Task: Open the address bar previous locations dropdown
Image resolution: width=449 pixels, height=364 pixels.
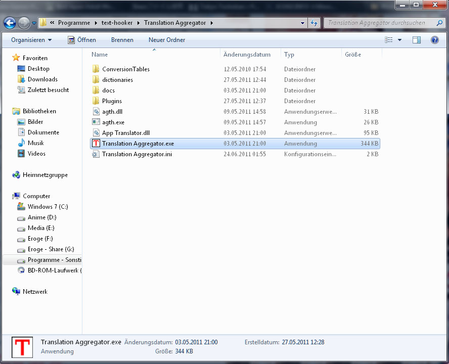Action: [x=302, y=23]
